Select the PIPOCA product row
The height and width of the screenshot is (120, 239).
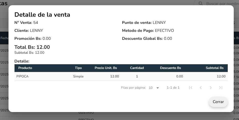[x=23, y=76]
